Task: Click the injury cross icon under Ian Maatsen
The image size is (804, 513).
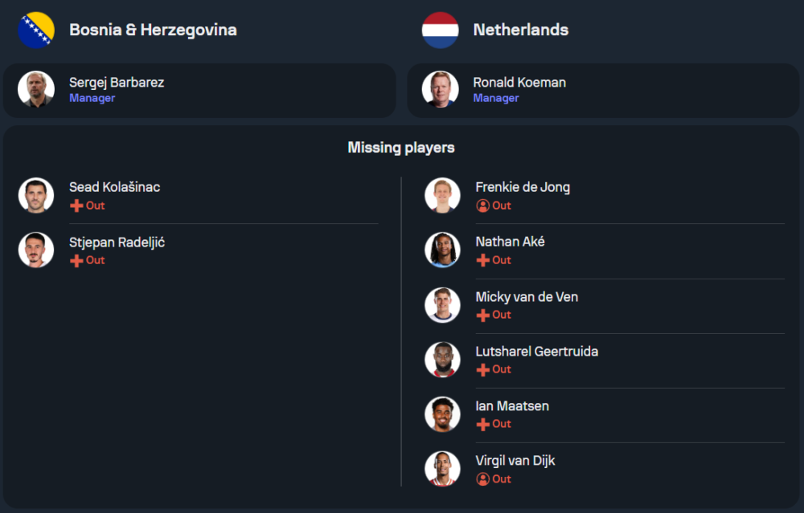Action: click(x=482, y=424)
